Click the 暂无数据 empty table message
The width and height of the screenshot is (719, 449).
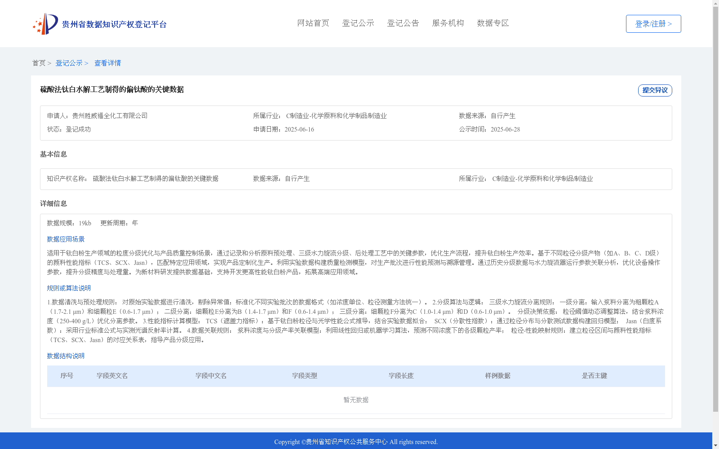(x=356, y=400)
